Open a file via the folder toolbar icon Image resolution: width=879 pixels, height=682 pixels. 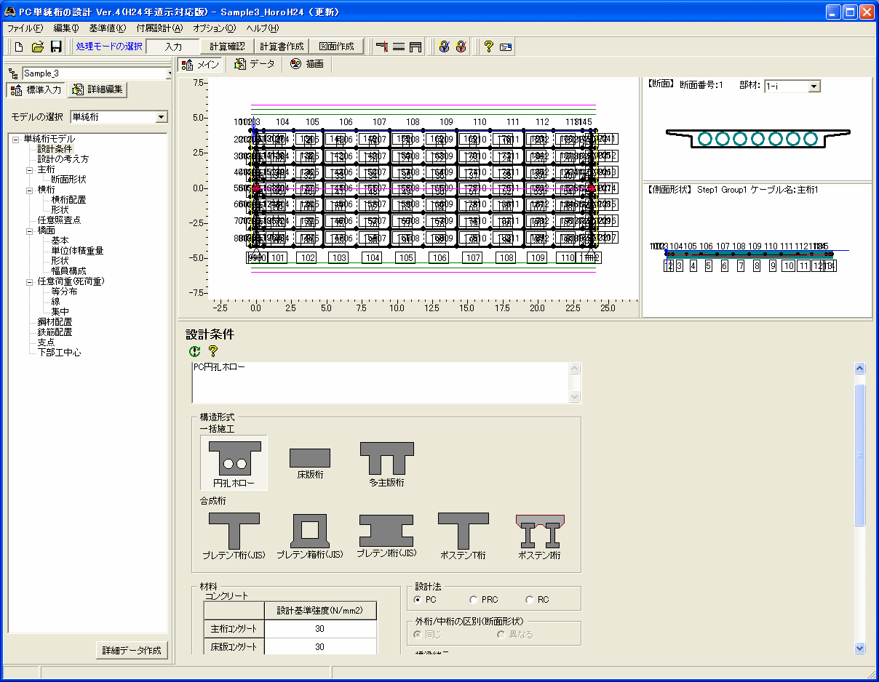click(x=38, y=47)
